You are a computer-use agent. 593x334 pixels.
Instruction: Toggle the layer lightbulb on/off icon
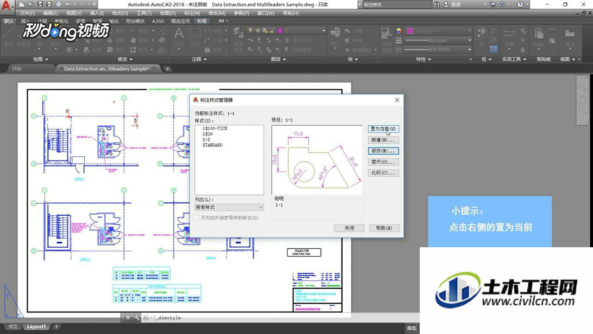[250, 31]
